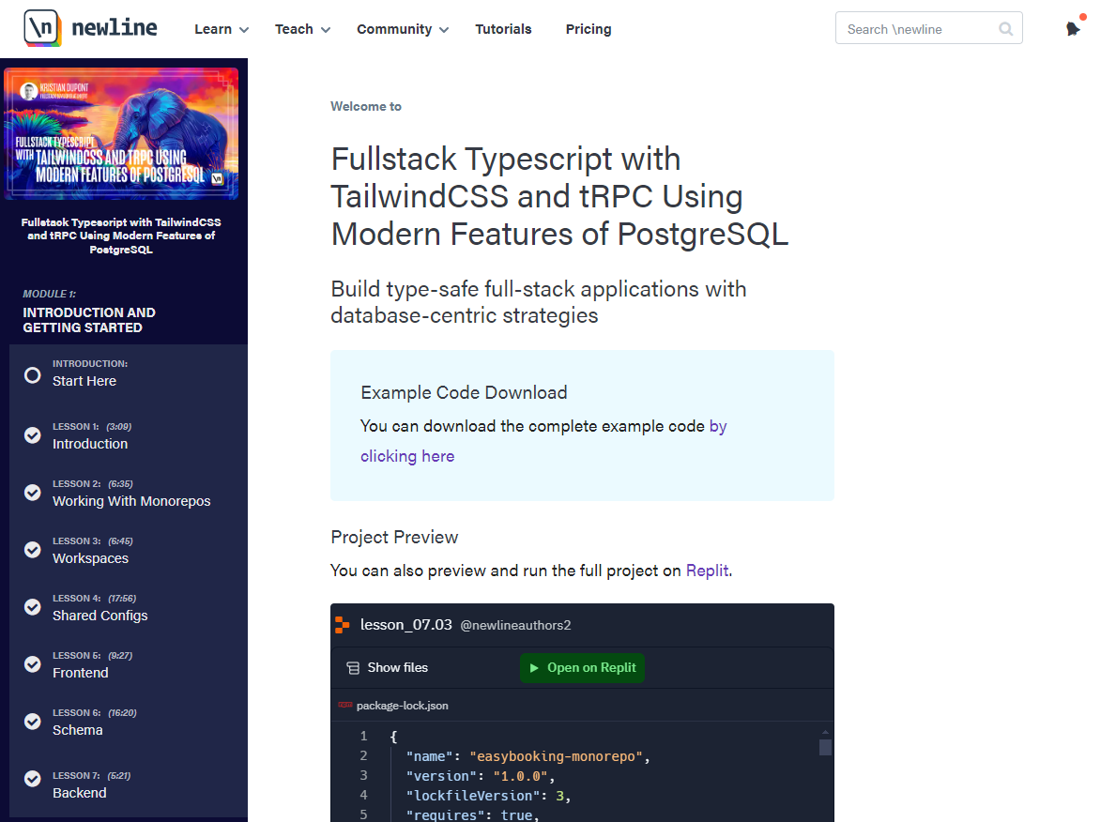Click the Example Code Download heading

coord(464,393)
